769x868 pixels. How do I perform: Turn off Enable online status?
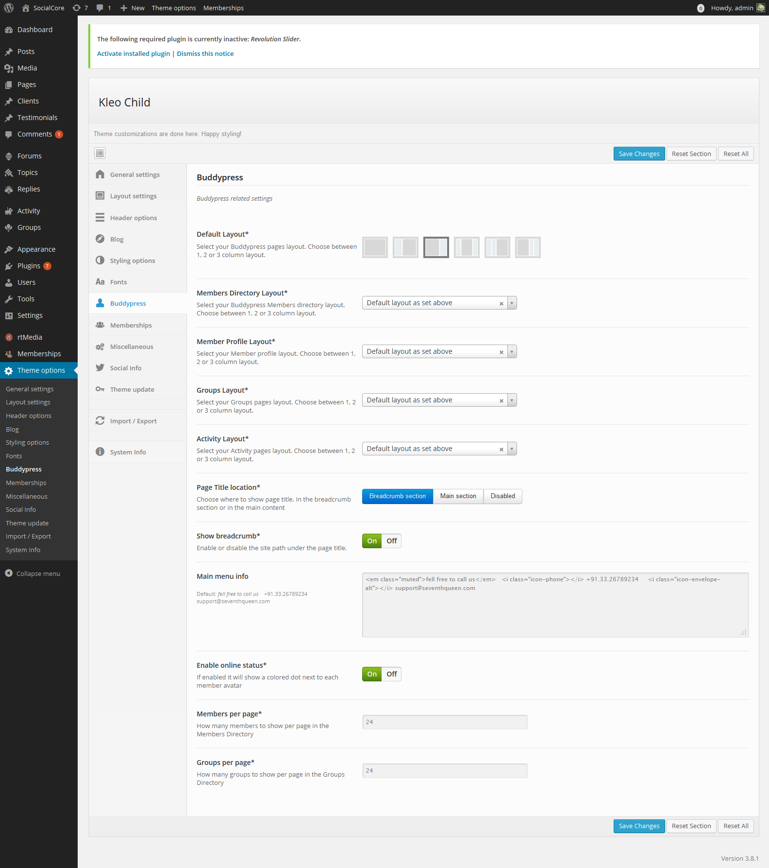coord(391,674)
